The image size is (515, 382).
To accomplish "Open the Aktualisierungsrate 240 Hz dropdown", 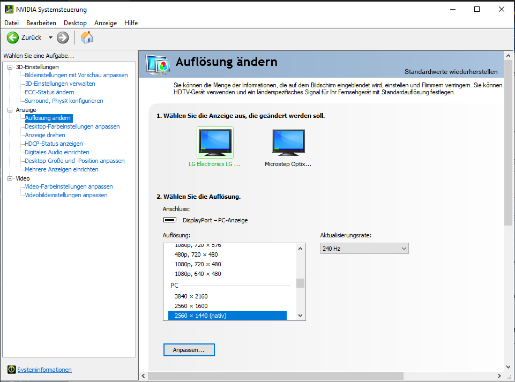I will click(x=364, y=248).
